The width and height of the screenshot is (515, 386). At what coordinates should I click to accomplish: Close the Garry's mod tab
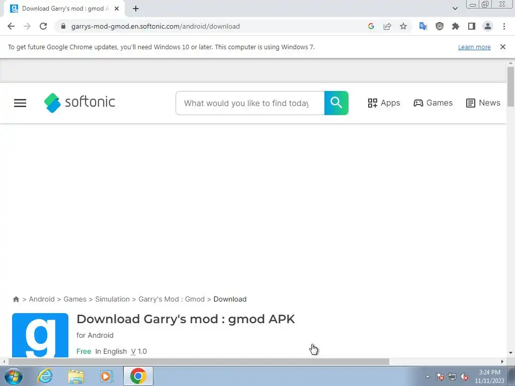tap(117, 9)
